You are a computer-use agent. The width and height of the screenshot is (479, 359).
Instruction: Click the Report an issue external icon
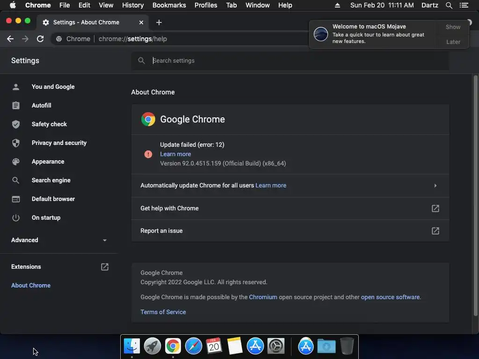click(x=435, y=231)
